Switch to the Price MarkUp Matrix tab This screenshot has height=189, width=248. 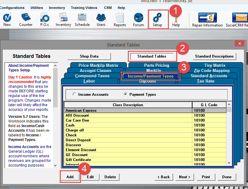coord(98,65)
